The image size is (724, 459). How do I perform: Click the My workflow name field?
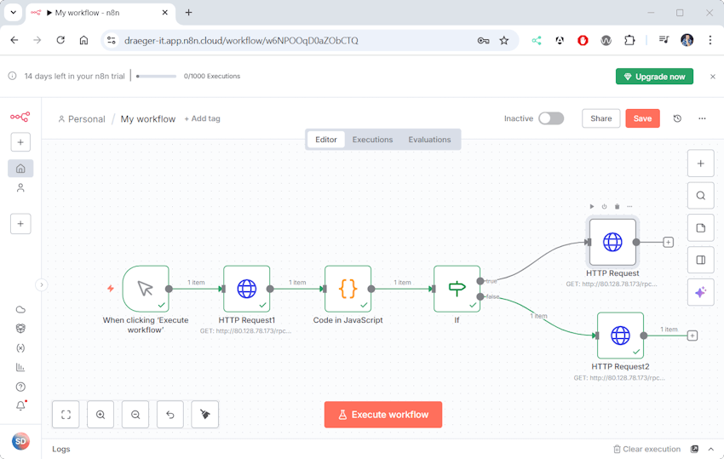click(148, 119)
